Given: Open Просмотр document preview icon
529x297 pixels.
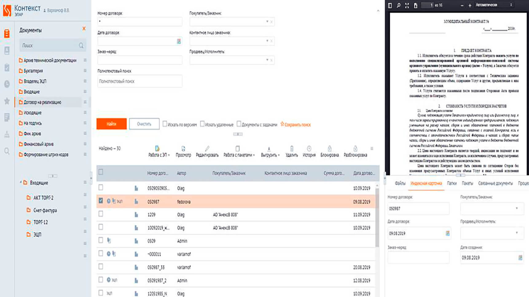Looking at the screenshot, I should pos(183,149).
